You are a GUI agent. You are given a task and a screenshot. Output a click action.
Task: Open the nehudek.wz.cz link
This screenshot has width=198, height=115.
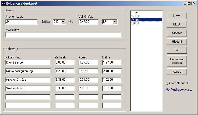pyautogui.click(x=178, y=90)
